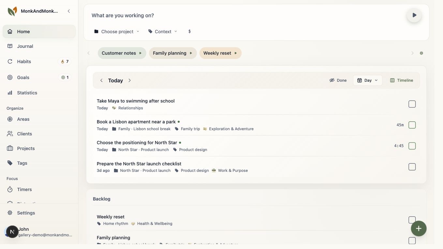The height and width of the screenshot is (249, 443).
Task: Check off Take Maya to swimming task
Action: [412, 104]
